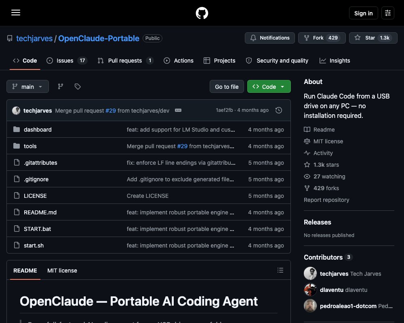Screen dimensions: 404x323
Task: Switch to the MIT license tab
Action: tap(62, 271)
